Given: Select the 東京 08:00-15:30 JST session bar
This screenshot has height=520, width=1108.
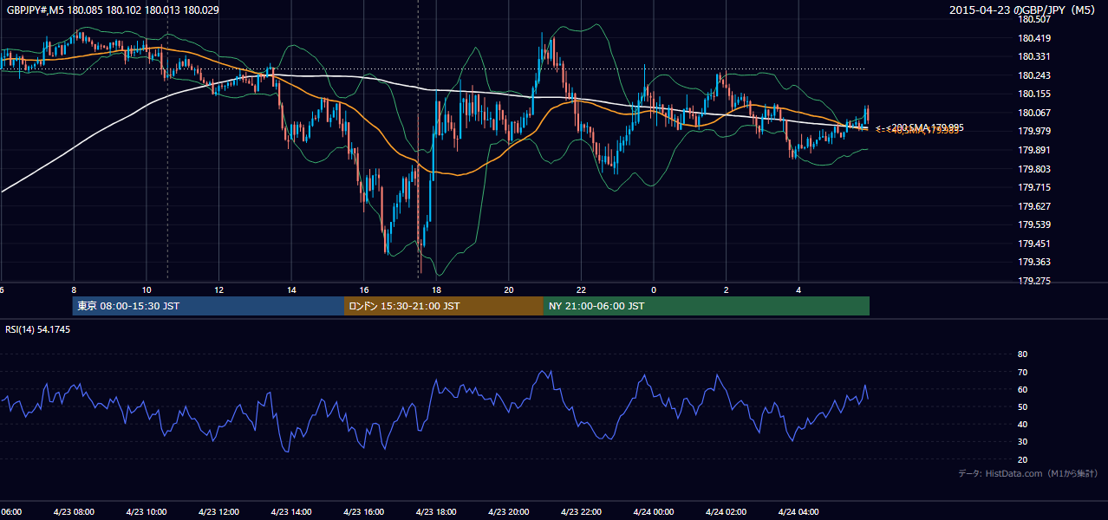Looking at the screenshot, I should (x=209, y=306).
